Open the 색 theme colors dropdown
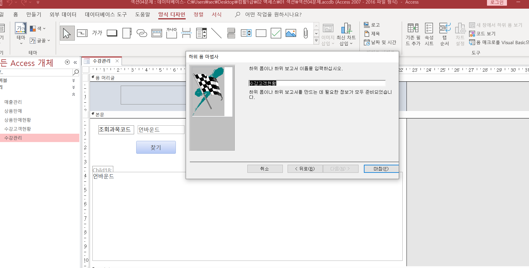The height and width of the screenshot is (268, 529). [38, 29]
